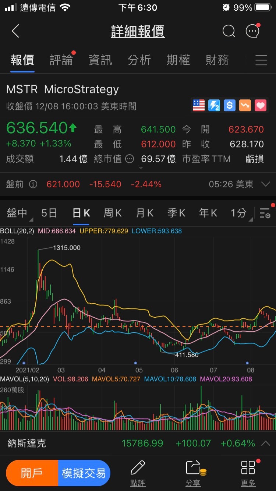Tap the market cap ellipsis icon

coord(130,159)
